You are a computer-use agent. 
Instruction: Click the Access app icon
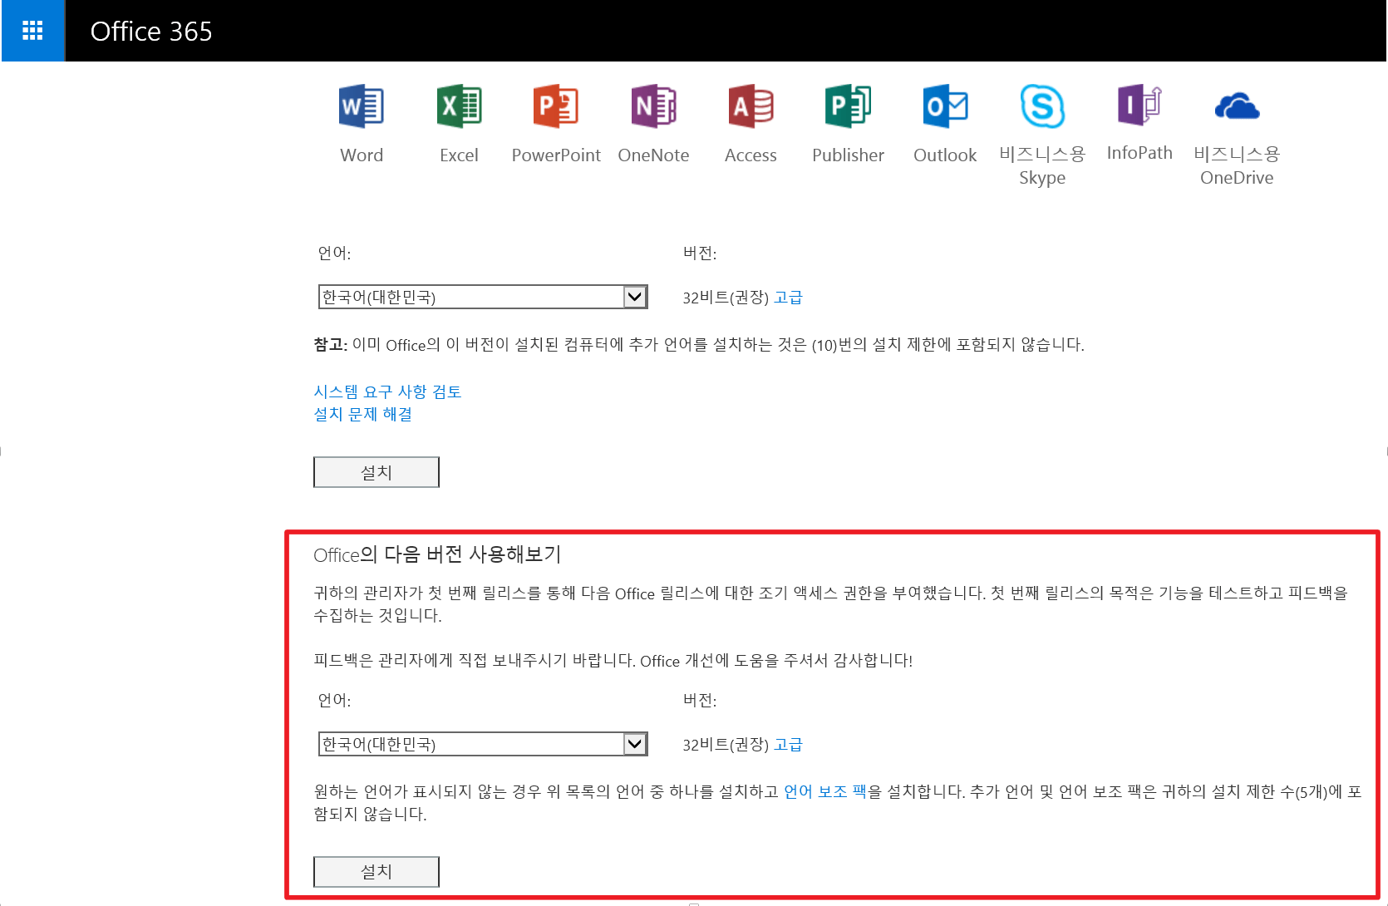coord(751,106)
